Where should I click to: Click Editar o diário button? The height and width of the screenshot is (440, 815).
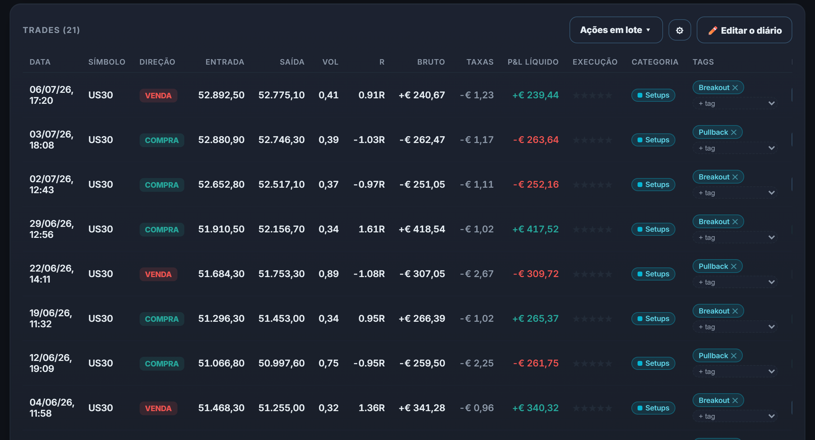(744, 30)
